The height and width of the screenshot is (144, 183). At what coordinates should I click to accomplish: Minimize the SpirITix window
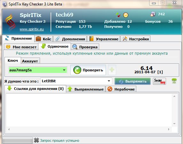click(154, 3)
